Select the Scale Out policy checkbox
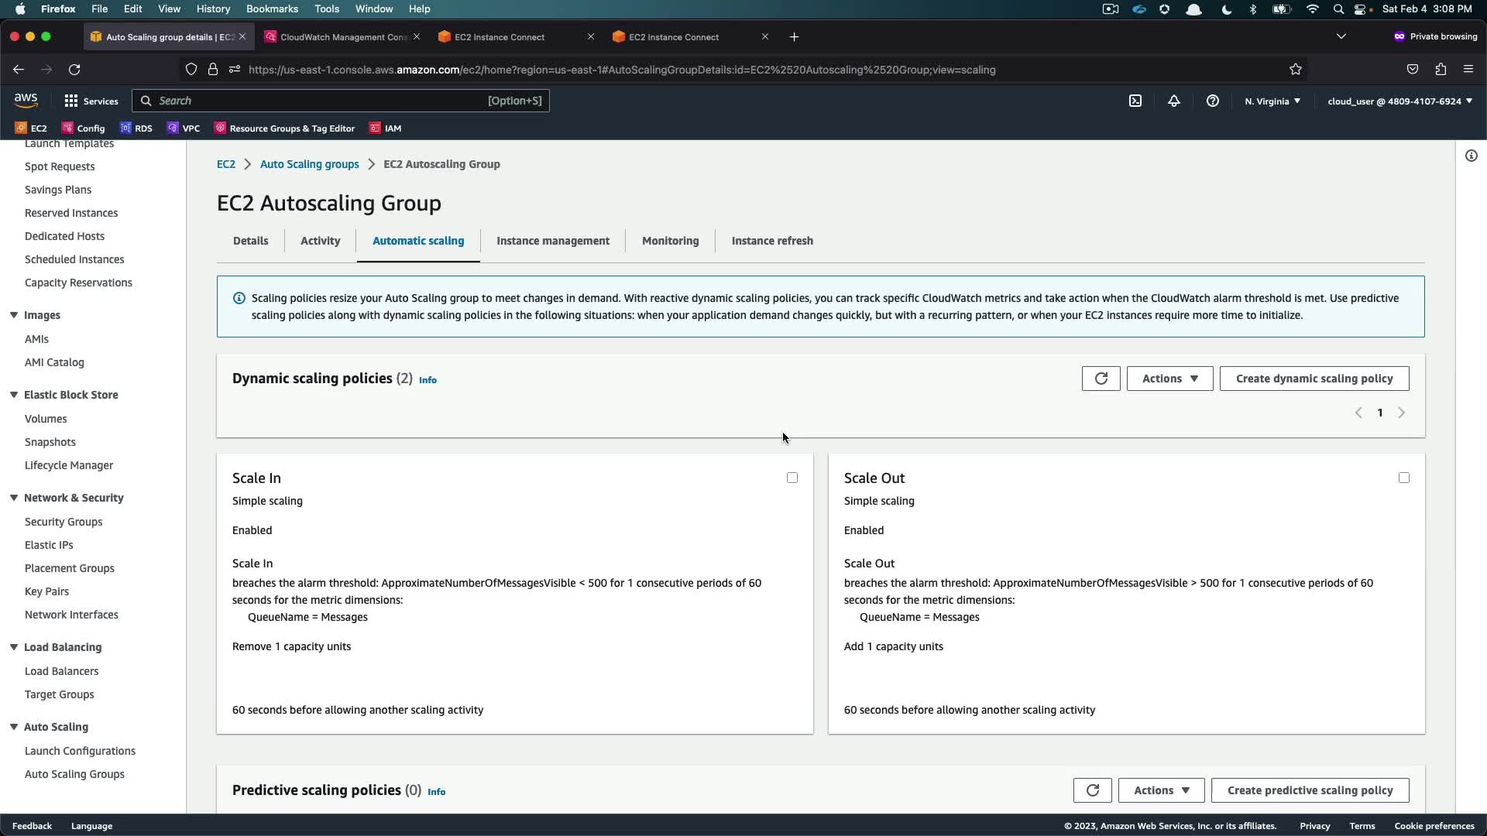This screenshot has height=836, width=1487. tap(1403, 478)
